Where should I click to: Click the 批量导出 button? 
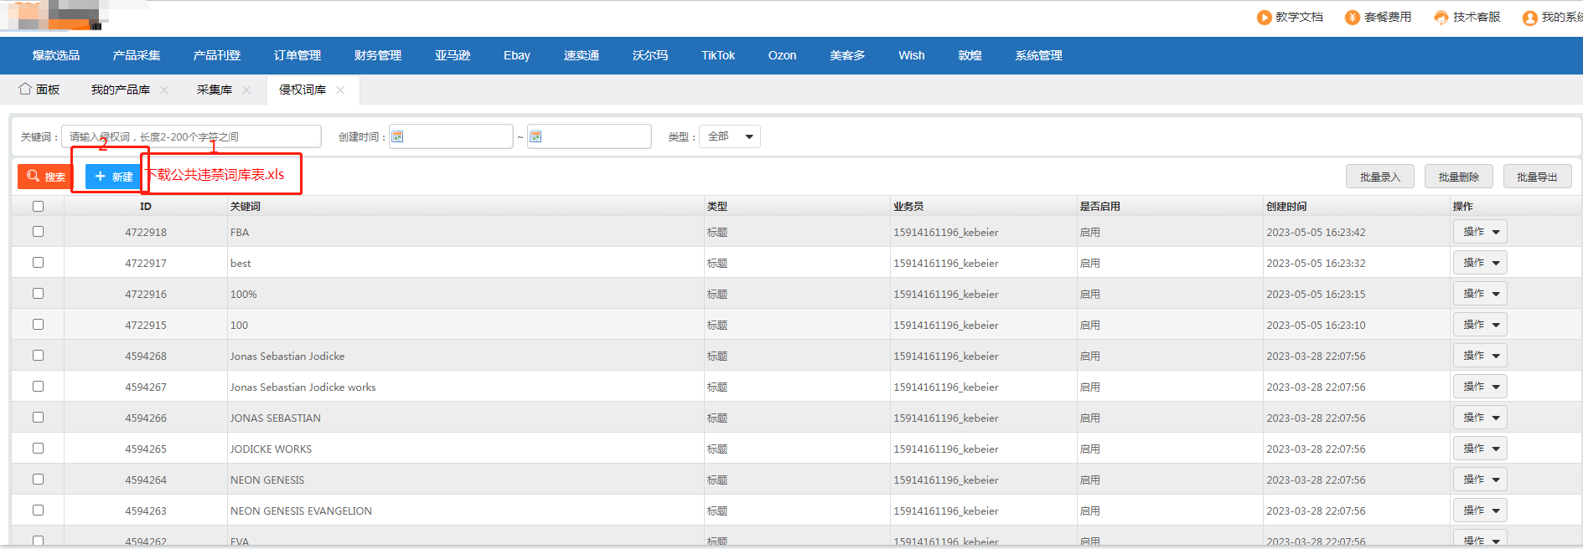point(1537,177)
